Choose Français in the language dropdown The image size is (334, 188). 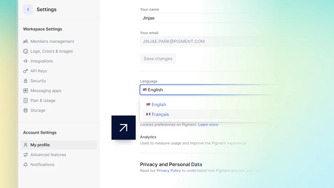(x=160, y=114)
